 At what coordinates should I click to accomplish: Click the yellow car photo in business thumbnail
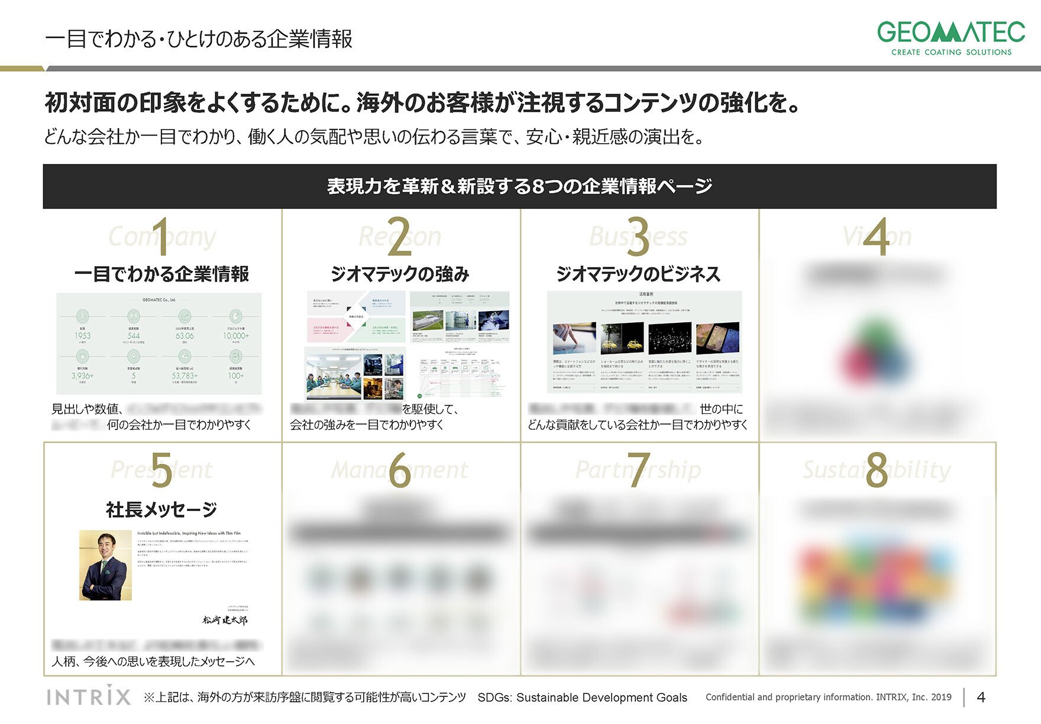pos(622,339)
